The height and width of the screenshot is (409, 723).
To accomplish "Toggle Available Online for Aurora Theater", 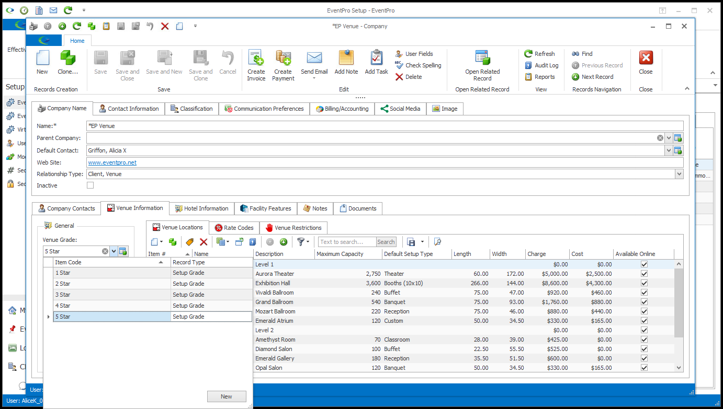I will click(x=644, y=274).
